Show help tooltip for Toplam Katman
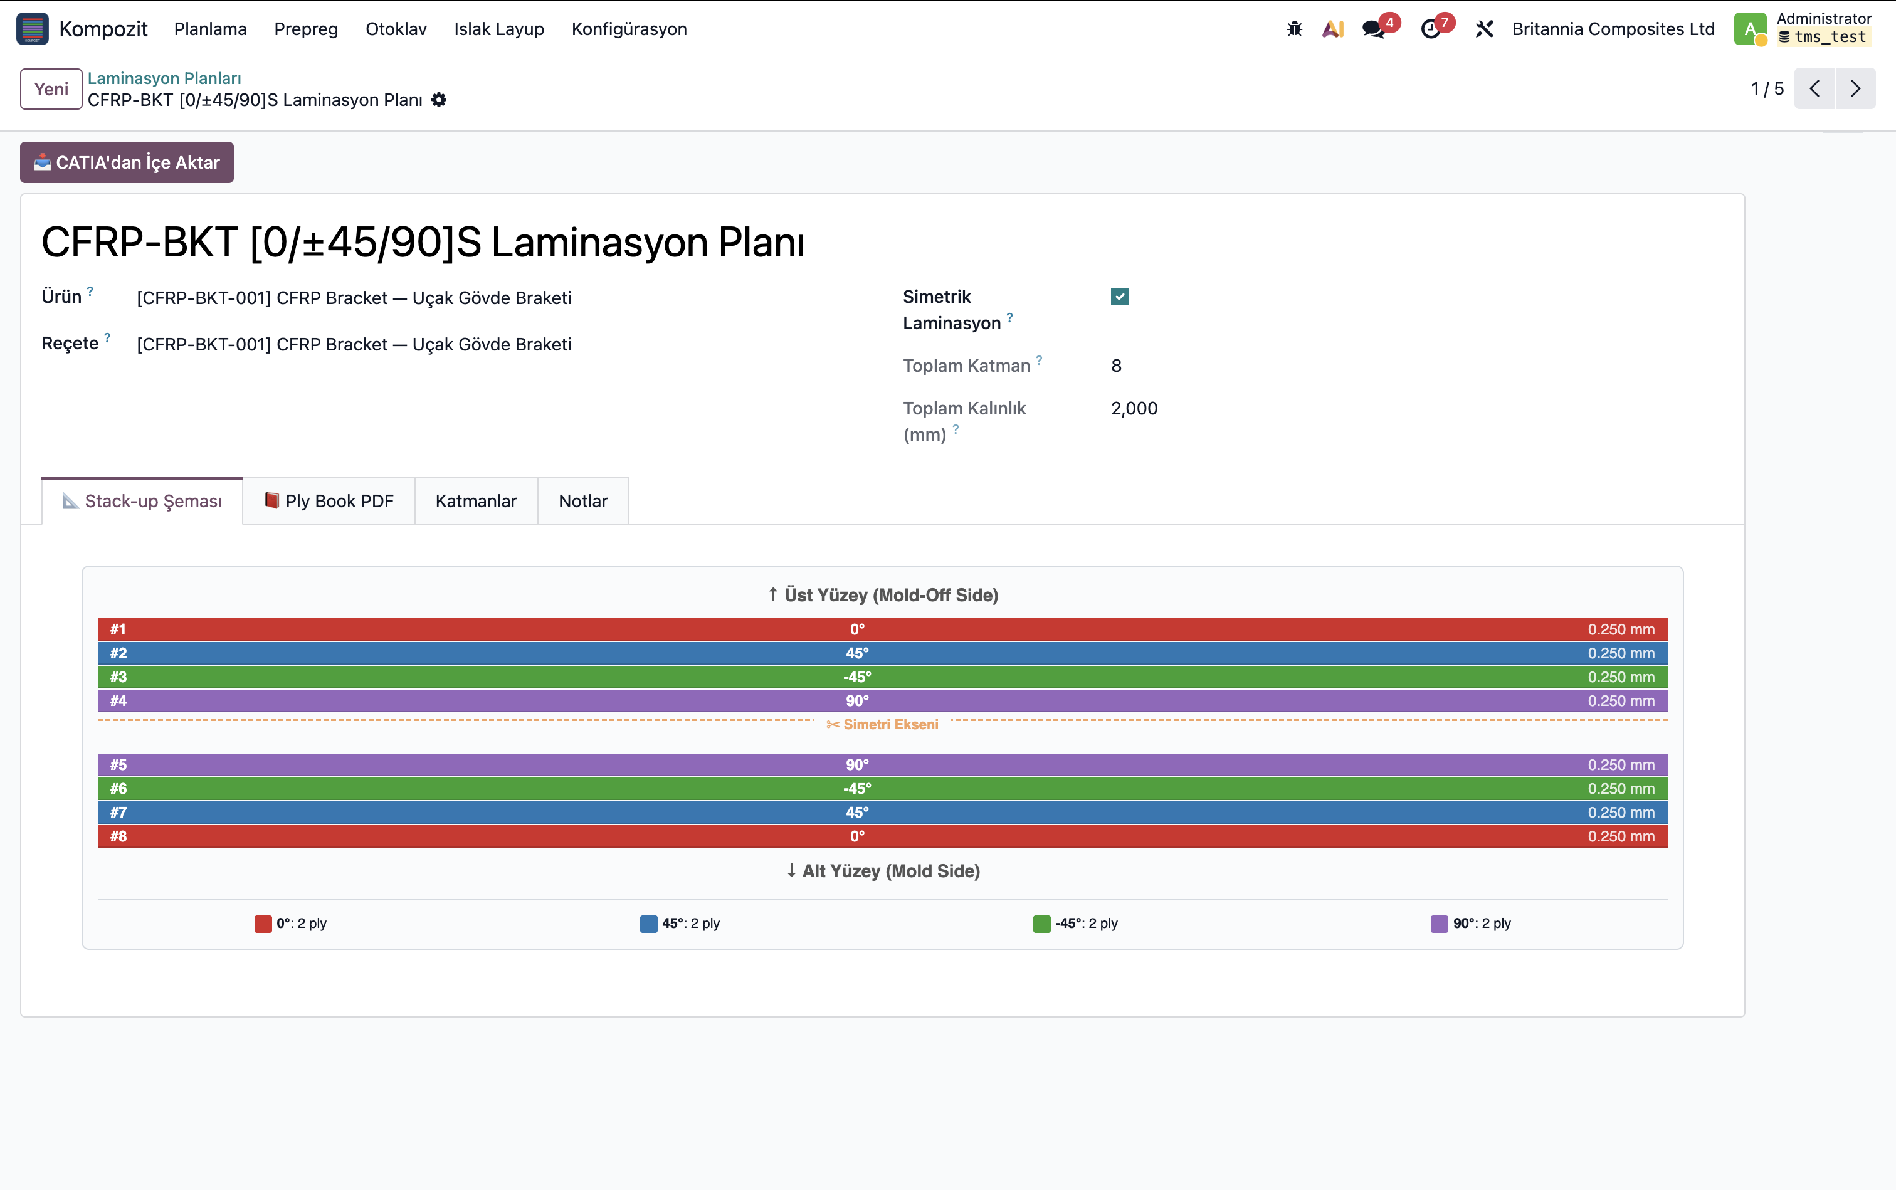 pos(1039,360)
